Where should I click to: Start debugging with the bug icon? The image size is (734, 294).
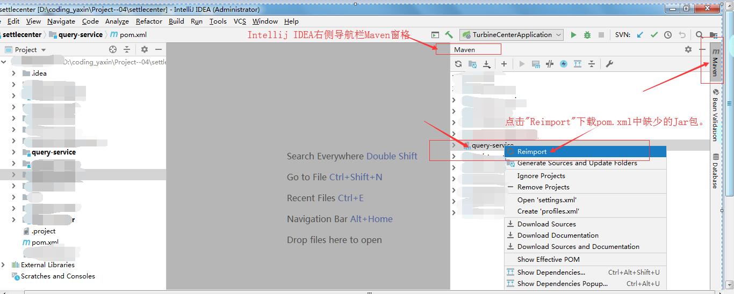tap(587, 34)
